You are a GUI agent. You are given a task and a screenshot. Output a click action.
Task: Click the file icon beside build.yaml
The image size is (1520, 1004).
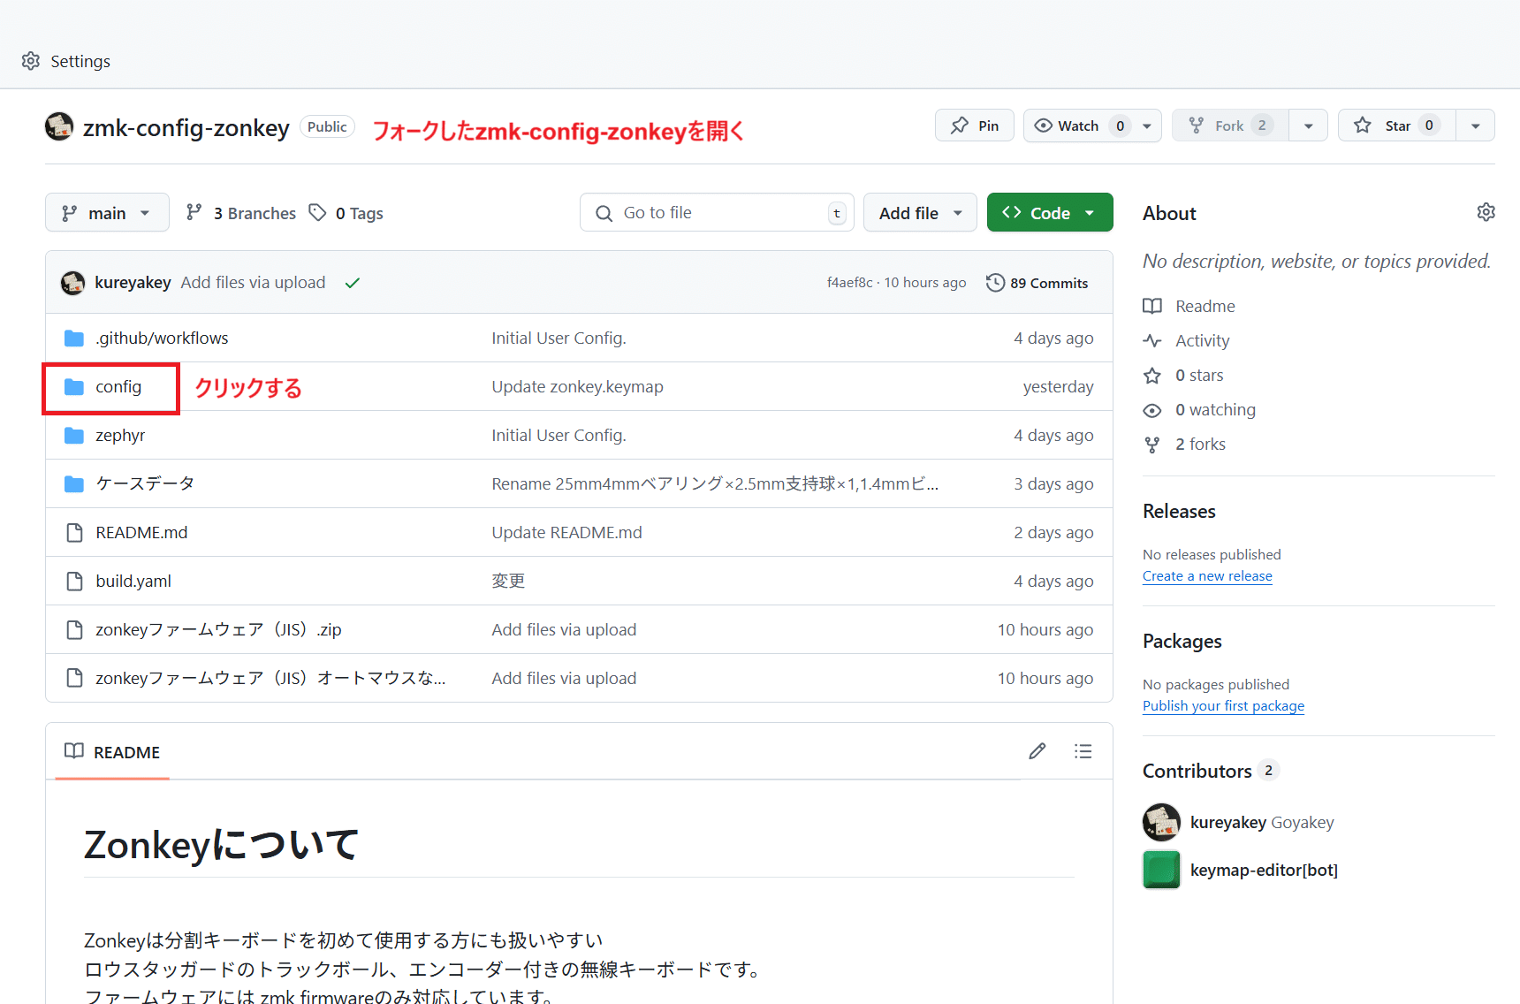(74, 582)
